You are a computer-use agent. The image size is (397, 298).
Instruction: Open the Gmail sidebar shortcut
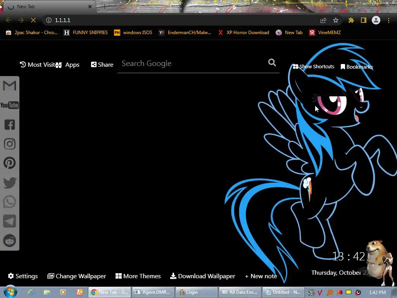click(10, 86)
